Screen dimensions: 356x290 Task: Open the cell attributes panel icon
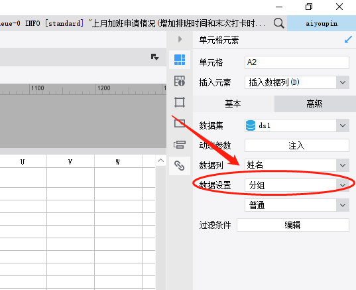(180, 81)
